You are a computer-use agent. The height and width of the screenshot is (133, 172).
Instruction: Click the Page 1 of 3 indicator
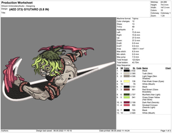coord(166,131)
